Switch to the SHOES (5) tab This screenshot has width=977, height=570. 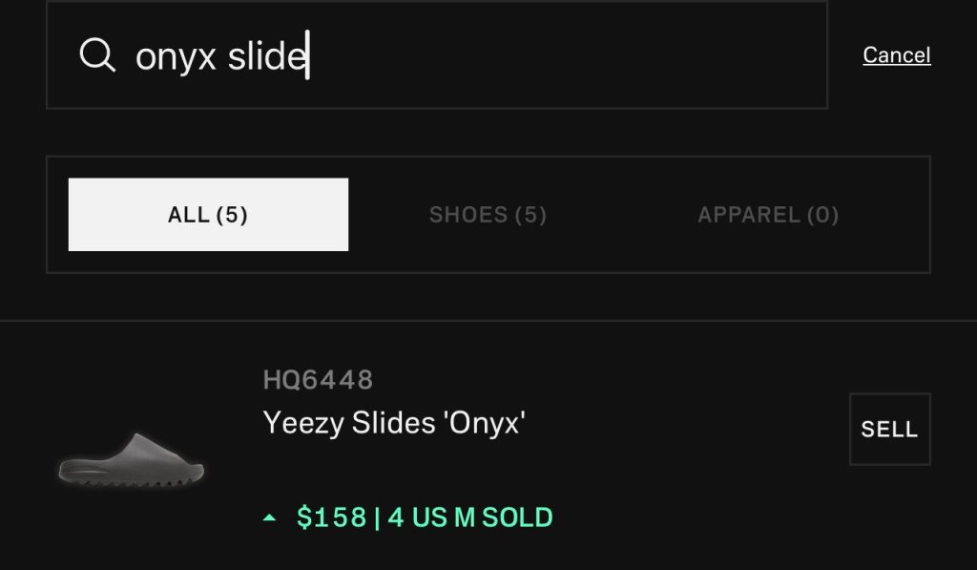(x=488, y=215)
